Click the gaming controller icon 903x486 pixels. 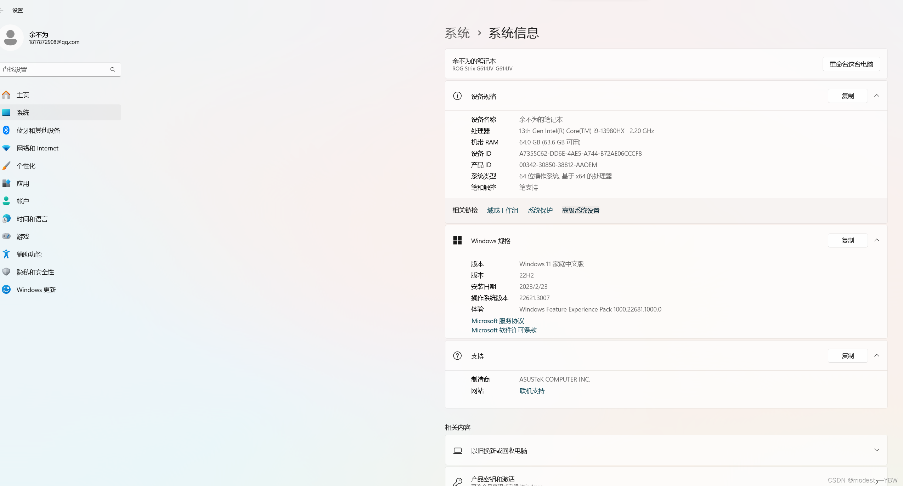(x=6, y=236)
